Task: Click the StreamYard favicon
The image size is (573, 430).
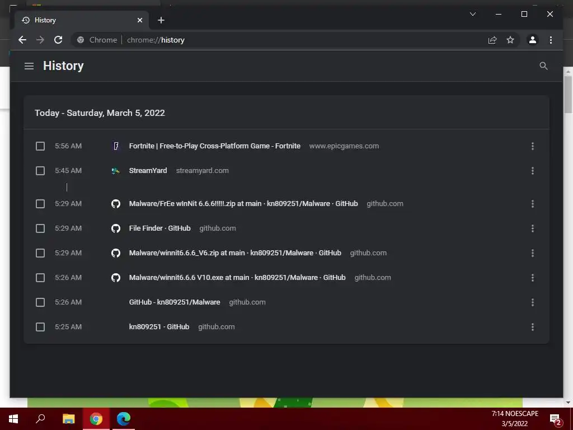Action: click(115, 171)
